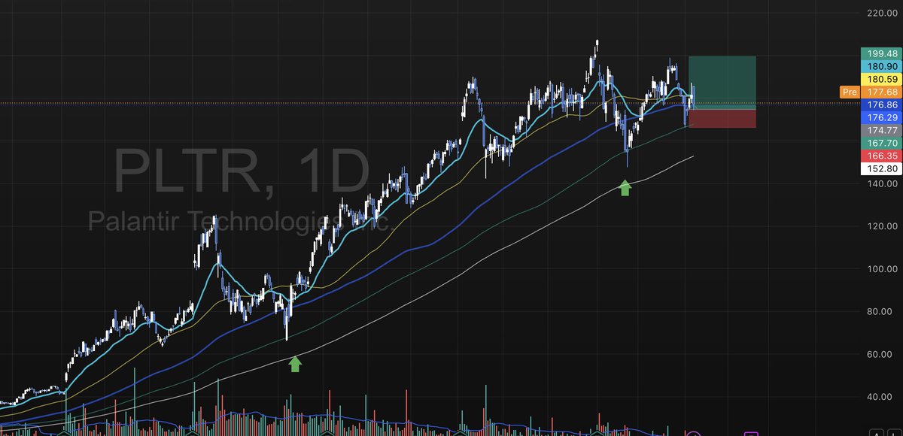Image resolution: width=903 pixels, height=436 pixels.
Task: Click the red 166.35 stop price label
Action: point(880,156)
